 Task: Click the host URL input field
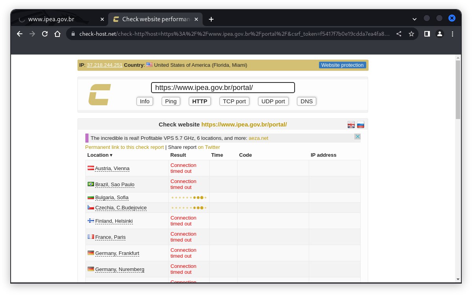(223, 88)
